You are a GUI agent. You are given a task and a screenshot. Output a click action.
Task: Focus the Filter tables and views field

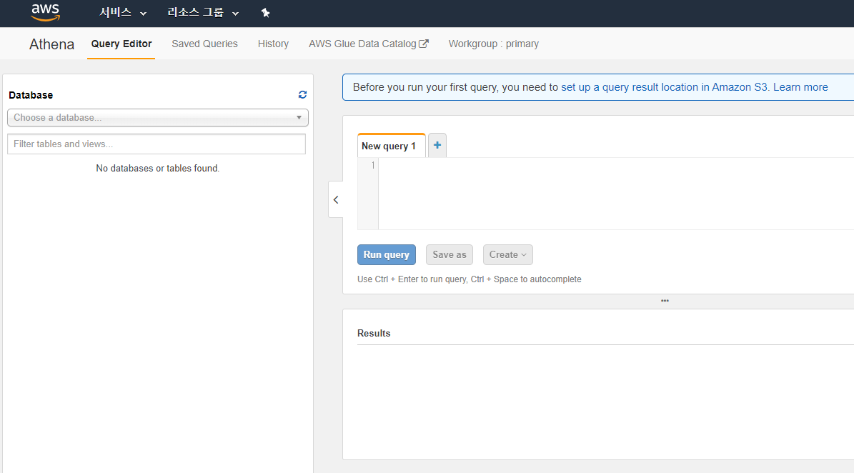(x=157, y=144)
